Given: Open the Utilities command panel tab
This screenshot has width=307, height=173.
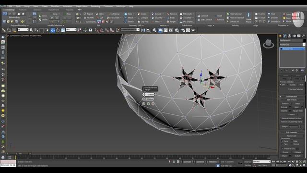Looking at the screenshot, I should 303,36.
